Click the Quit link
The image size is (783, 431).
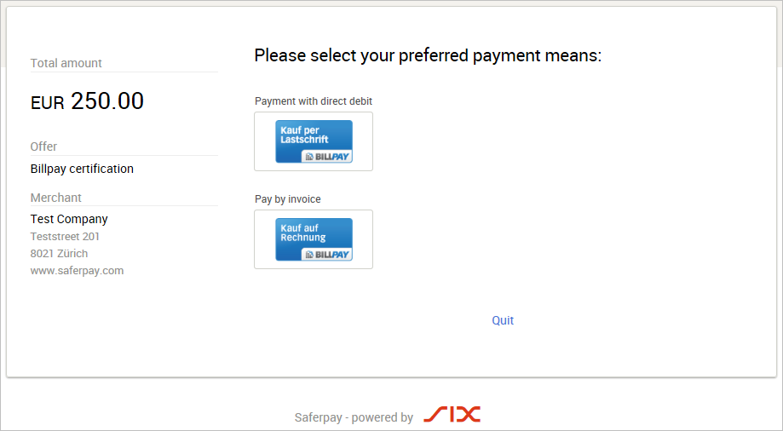tap(503, 320)
